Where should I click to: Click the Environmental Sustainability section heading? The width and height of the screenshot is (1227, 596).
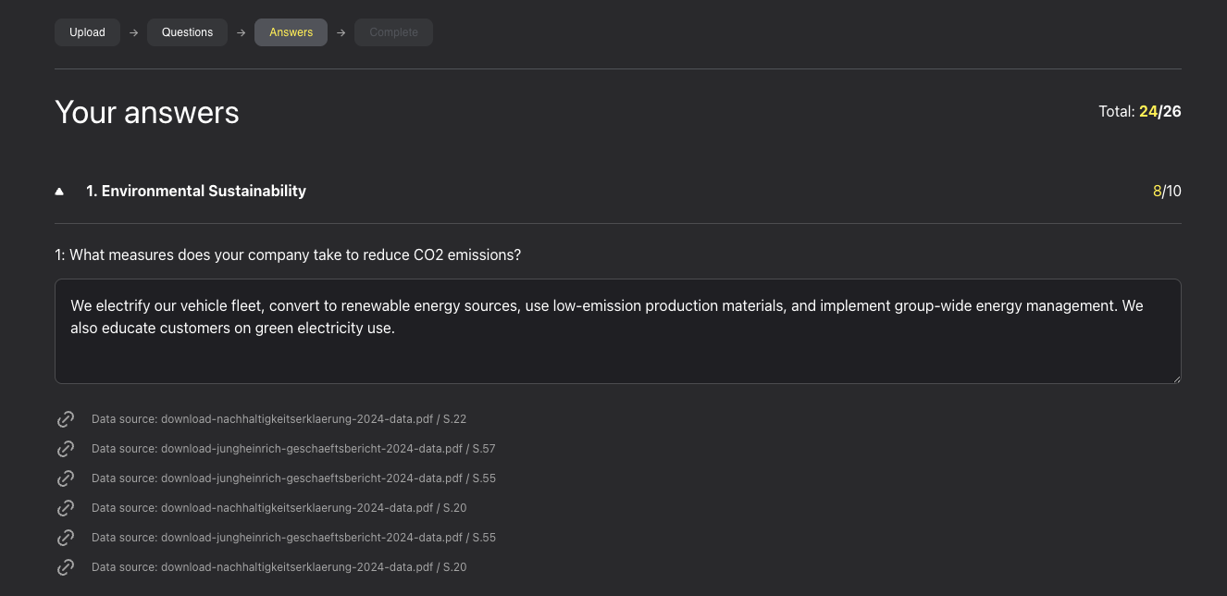click(195, 191)
